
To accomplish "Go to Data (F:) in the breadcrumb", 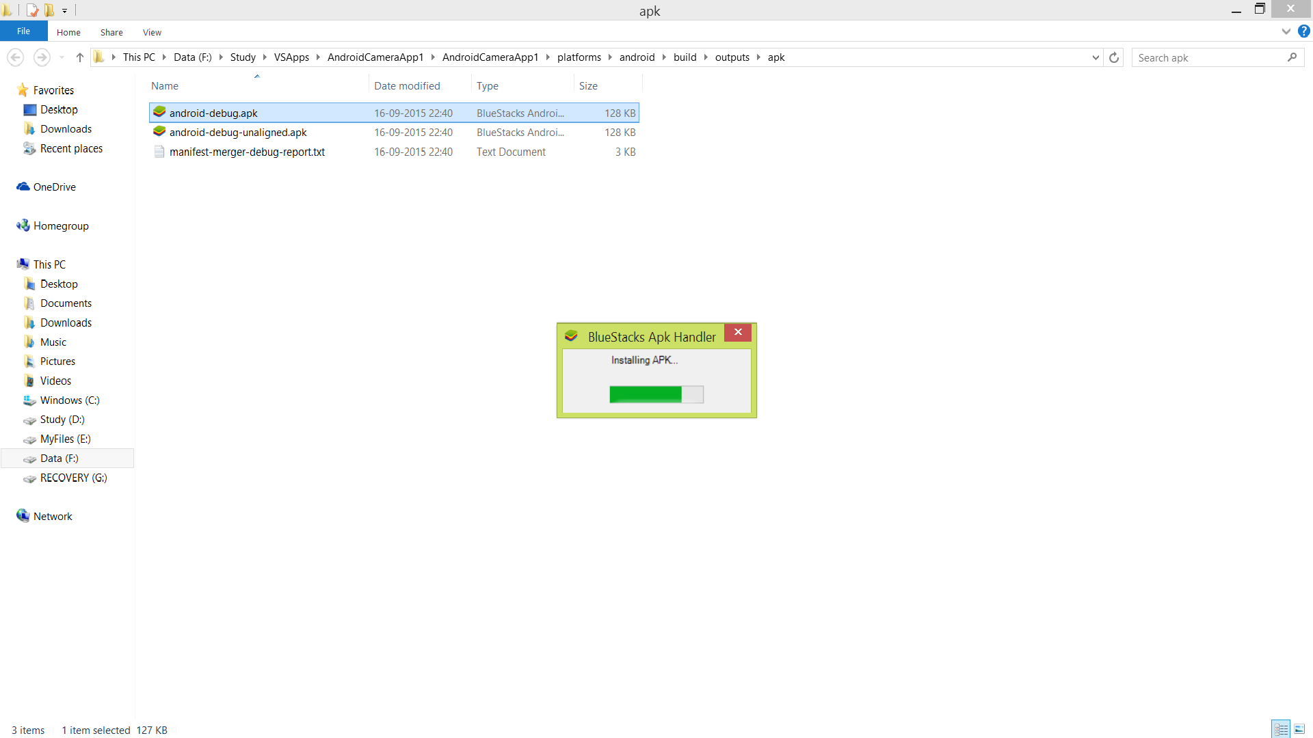I will [x=193, y=57].
